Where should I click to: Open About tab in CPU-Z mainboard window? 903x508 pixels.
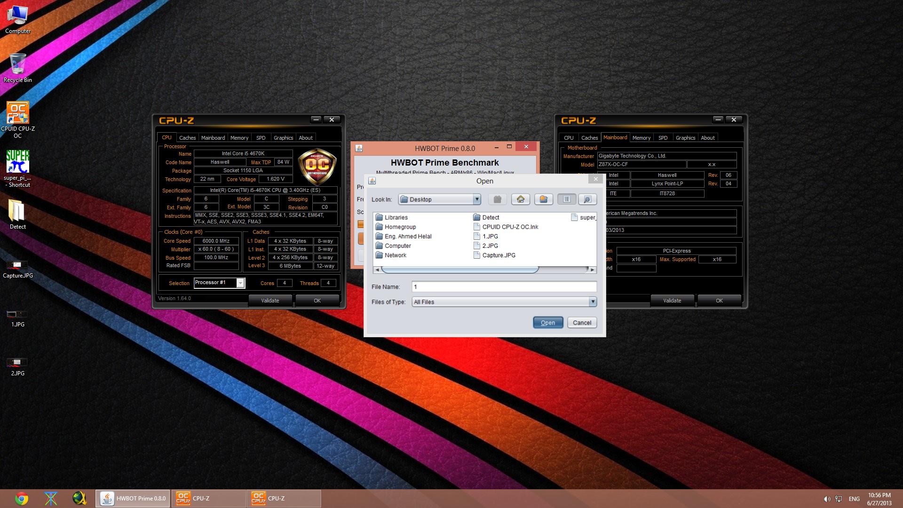click(x=708, y=138)
